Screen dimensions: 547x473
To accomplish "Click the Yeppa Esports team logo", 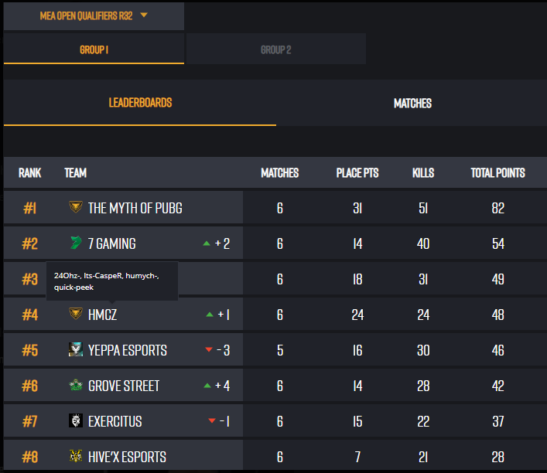I will coord(76,349).
